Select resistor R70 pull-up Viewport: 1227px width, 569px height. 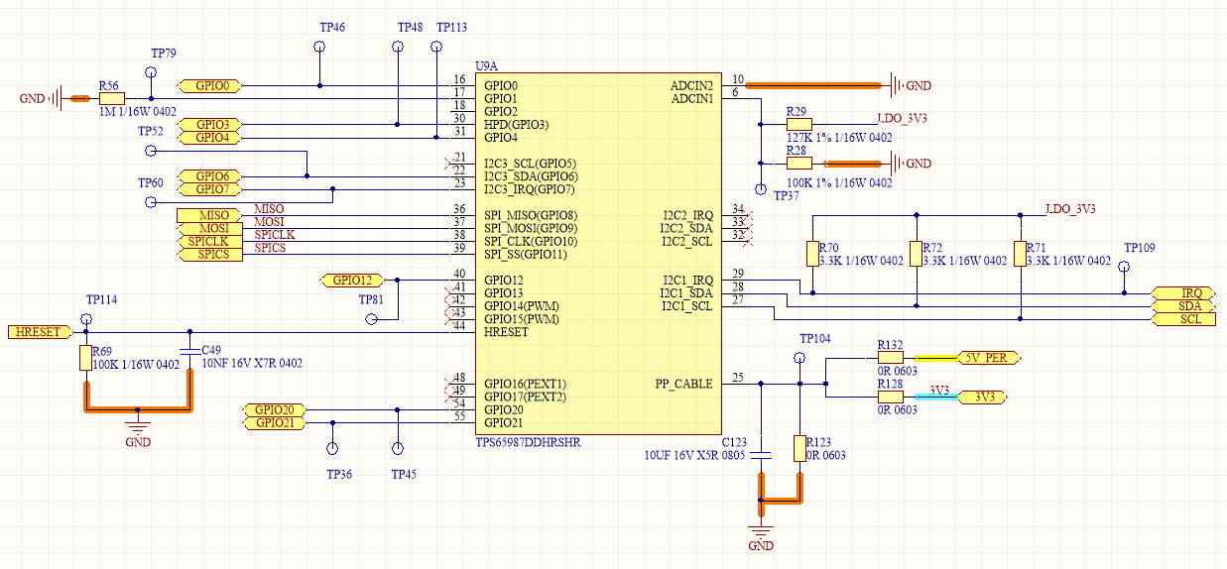tap(812, 254)
